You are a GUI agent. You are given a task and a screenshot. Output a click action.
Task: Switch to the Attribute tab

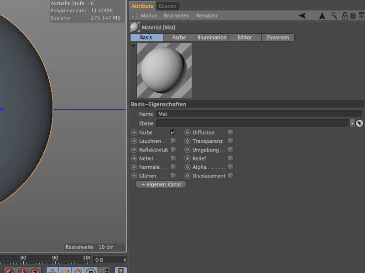[142, 6]
